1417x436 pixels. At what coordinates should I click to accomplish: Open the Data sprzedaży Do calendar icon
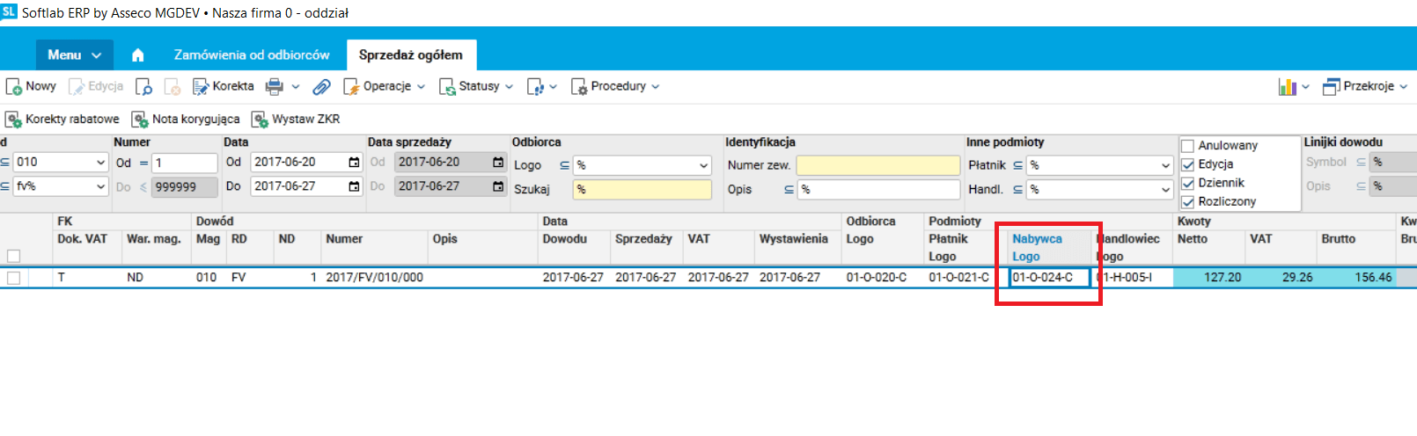pyautogui.click(x=498, y=186)
